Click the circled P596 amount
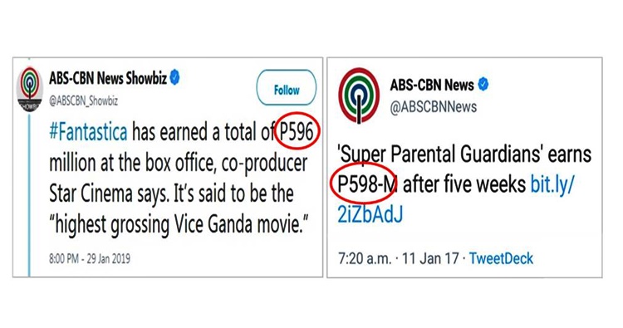 point(297,132)
